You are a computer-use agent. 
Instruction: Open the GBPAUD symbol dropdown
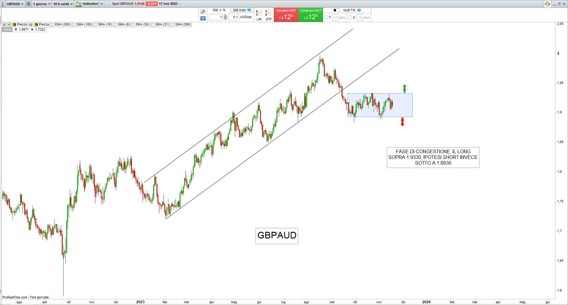pos(15,4)
